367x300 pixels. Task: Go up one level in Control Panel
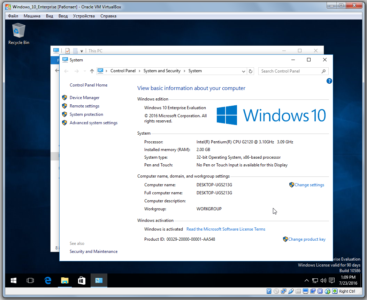pyautogui.click(x=92, y=71)
